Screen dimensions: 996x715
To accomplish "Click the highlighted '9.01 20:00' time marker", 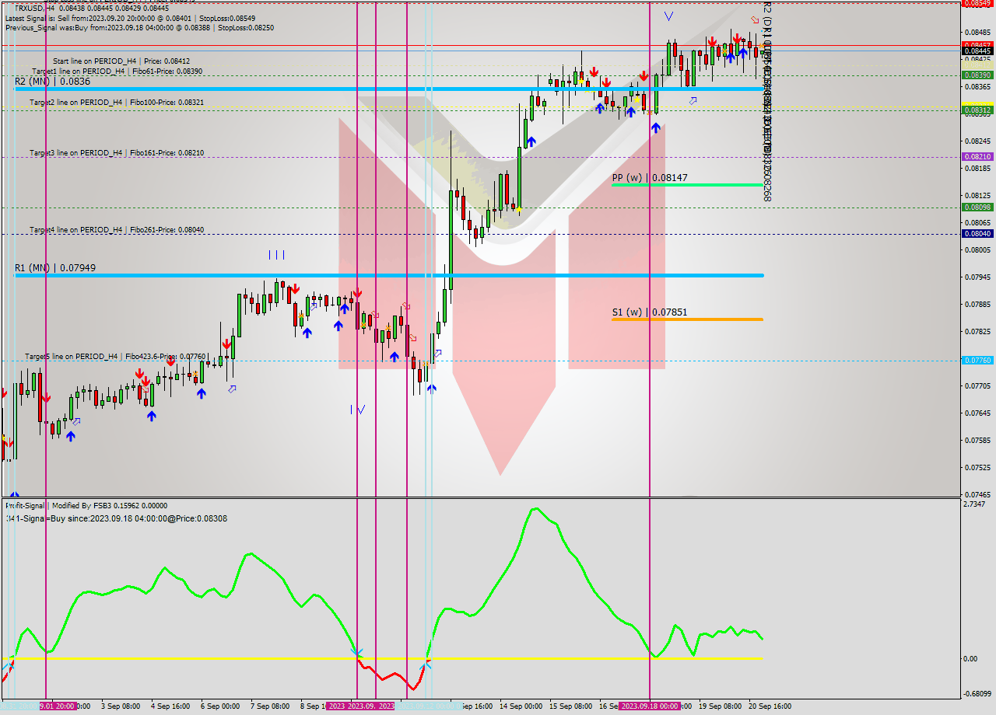I will [x=58, y=706].
